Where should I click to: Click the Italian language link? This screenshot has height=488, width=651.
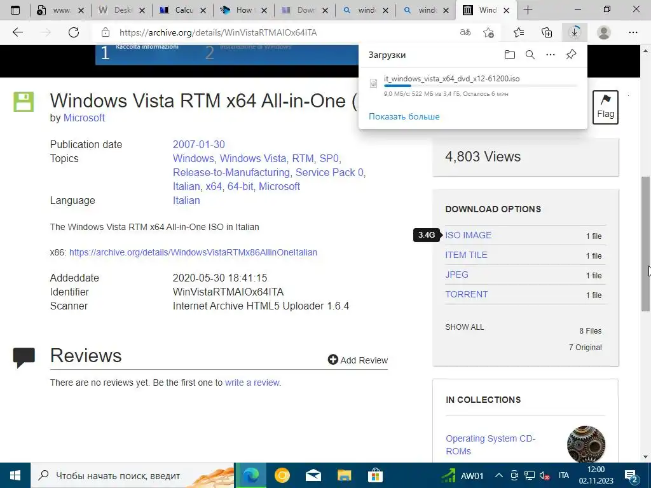(x=186, y=200)
